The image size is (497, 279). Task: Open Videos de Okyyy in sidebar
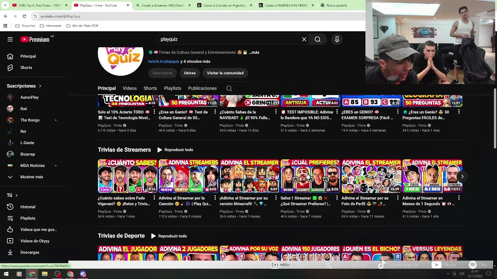pos(35,241)
